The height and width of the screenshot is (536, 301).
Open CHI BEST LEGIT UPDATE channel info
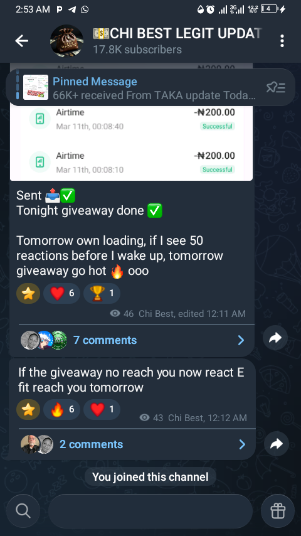point(177,41)
